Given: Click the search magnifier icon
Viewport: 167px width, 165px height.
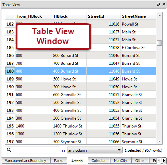Looking at the screenshot, I should pos(9,150).
